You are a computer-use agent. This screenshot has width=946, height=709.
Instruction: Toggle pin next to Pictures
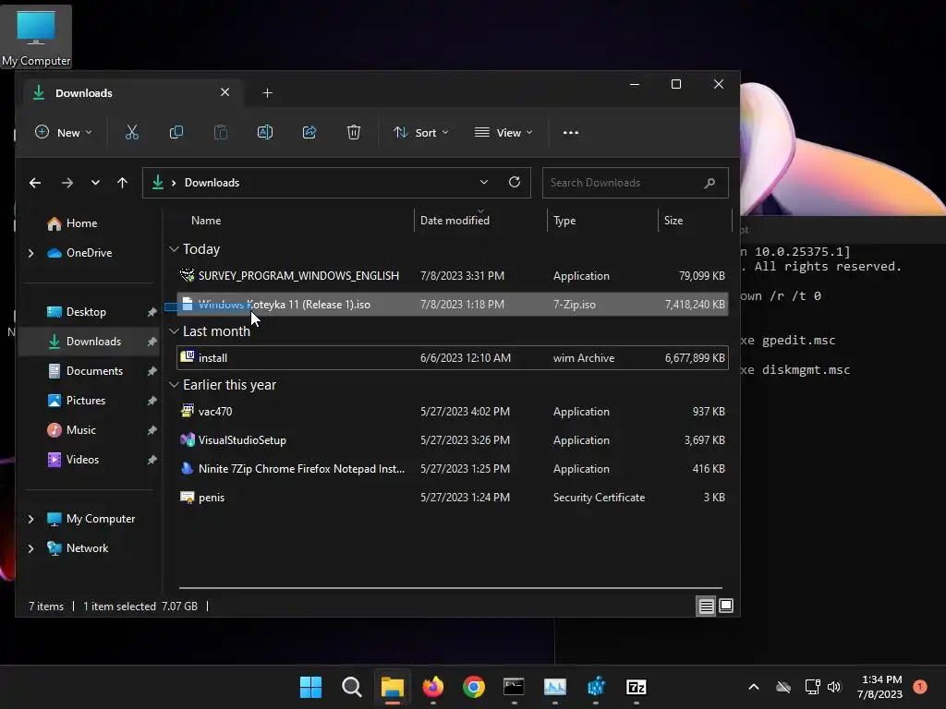pos(152,401)
